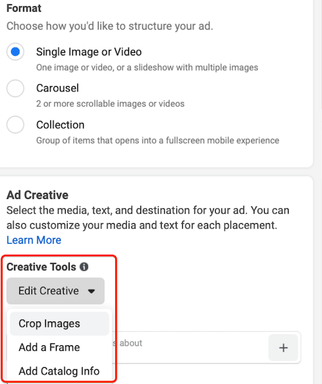Click the Single Image or Video label
Viewport: 322px width, 384px height.
click(89, 52)
